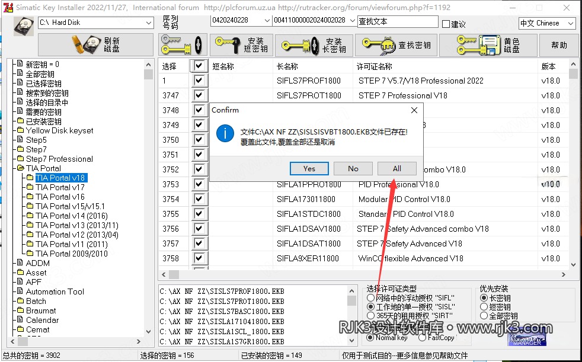Viewport: 582px width, 362px height.
Task: Close the Confirm dialog with X
Action: [x=414, y=110]
